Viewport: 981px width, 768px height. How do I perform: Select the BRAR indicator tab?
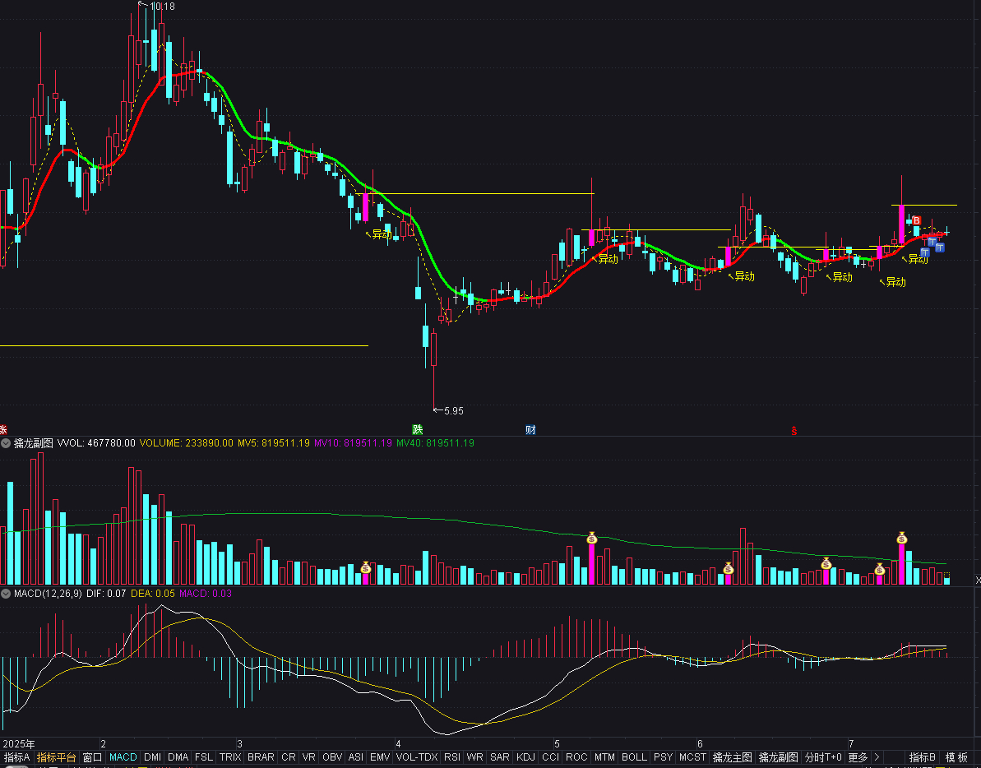point(261,756)
